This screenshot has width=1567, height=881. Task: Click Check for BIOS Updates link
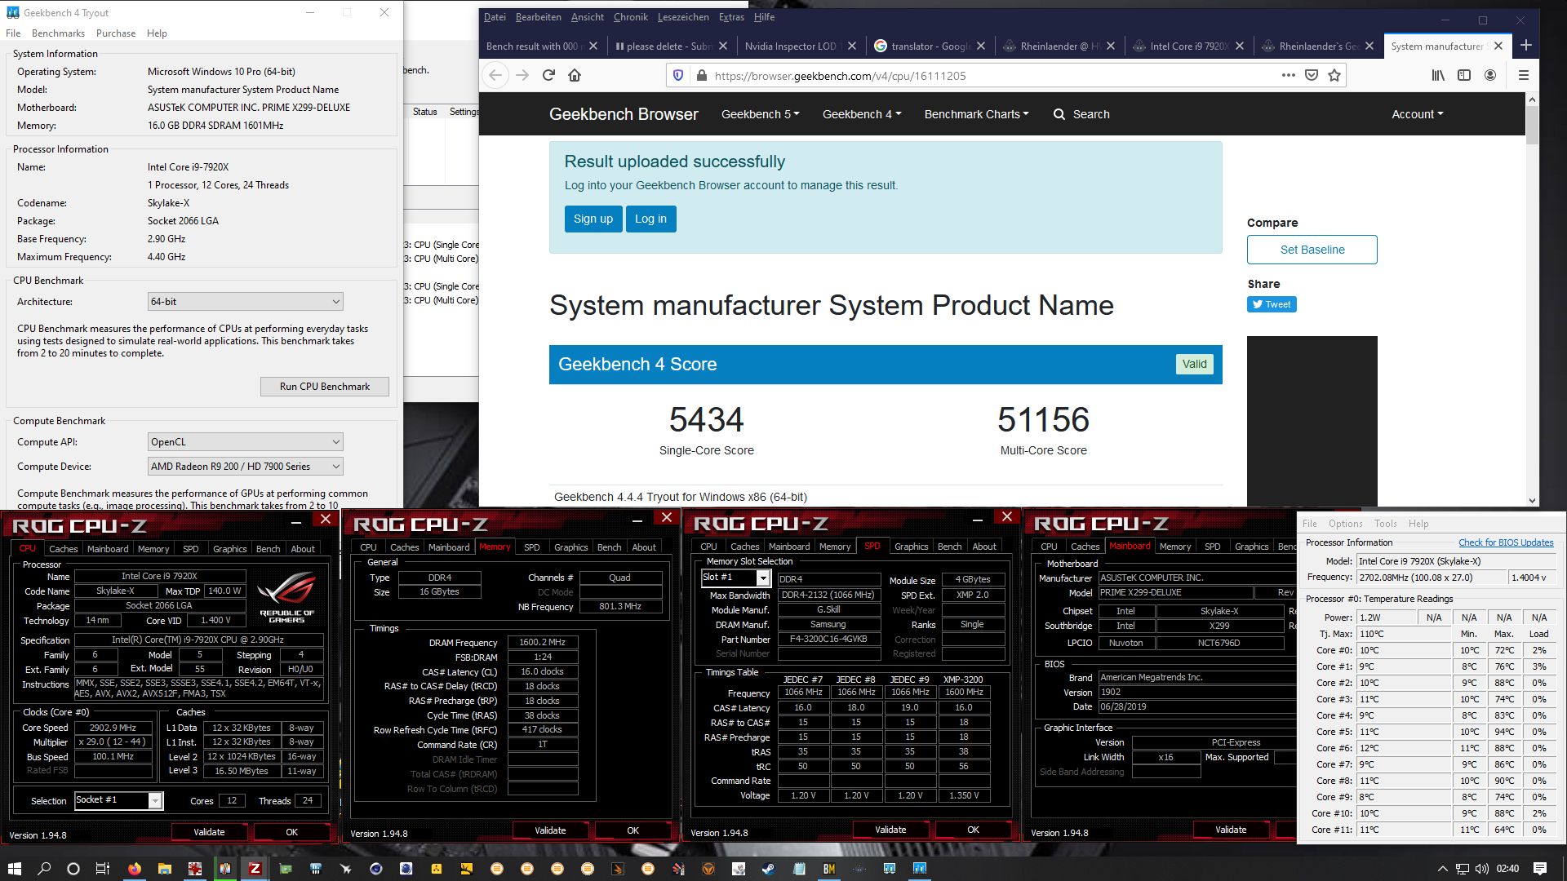coord(1506,542)
